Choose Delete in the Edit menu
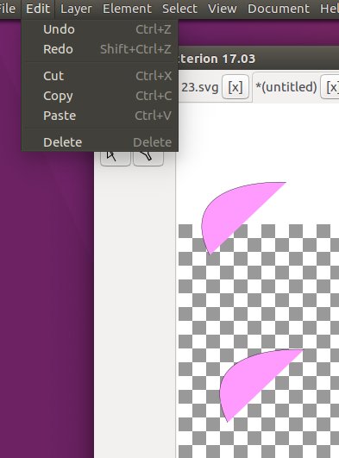The image size is (339, 458). click(x=100, y=142)
